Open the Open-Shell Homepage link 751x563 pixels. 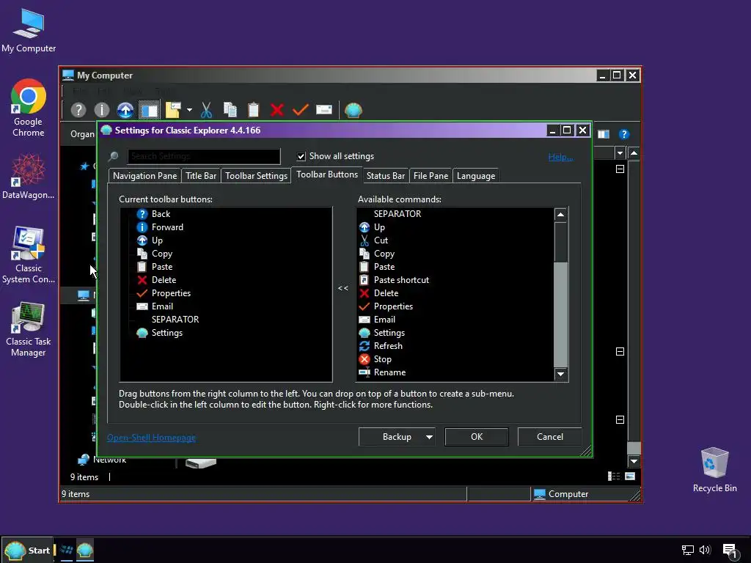[151, 438]
